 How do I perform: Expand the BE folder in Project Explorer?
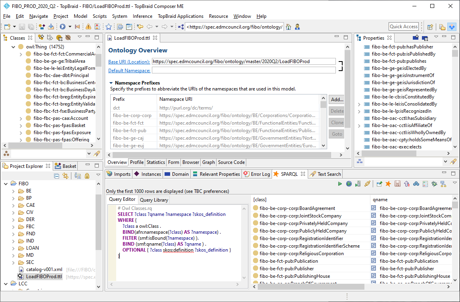tap(13, 191)
